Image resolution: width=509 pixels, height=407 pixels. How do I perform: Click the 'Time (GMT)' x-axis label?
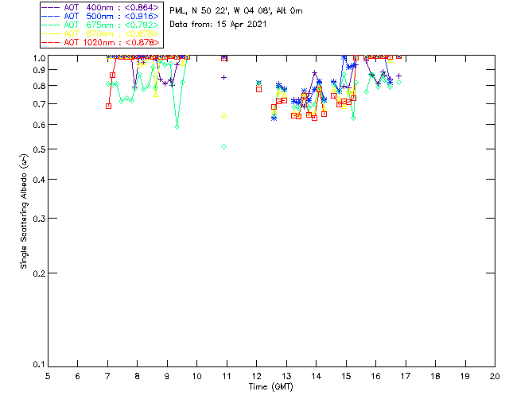pos(271,386)
